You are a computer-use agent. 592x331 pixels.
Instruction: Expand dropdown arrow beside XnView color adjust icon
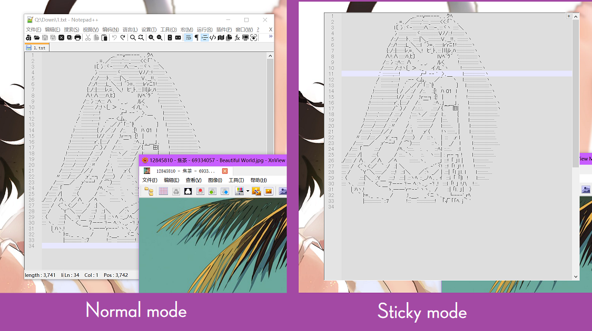[248, 191]
